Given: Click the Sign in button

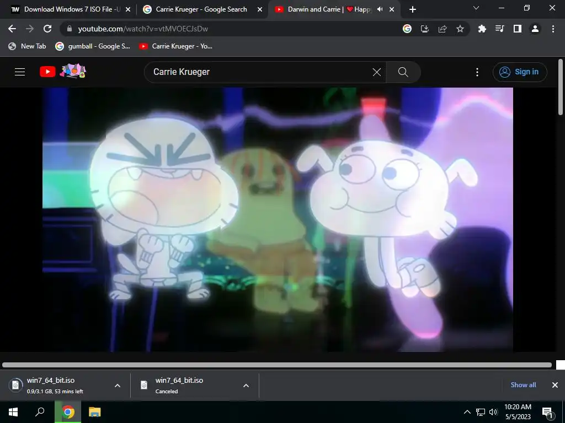Looking at the screenshot, I should (x=520, y=72).
